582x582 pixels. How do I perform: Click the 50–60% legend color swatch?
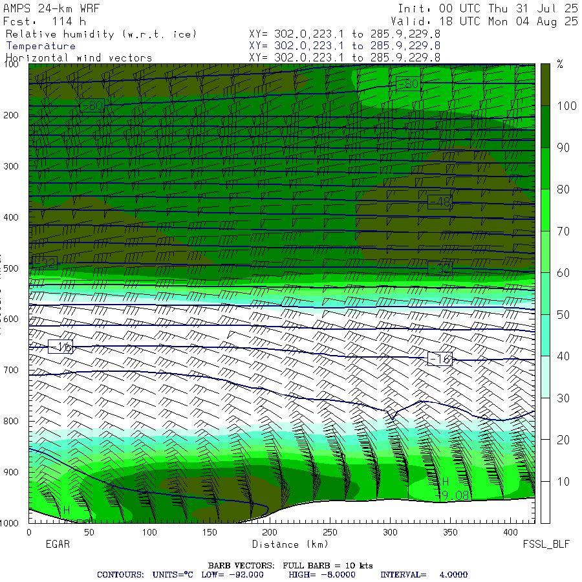(x=545, y=294)
